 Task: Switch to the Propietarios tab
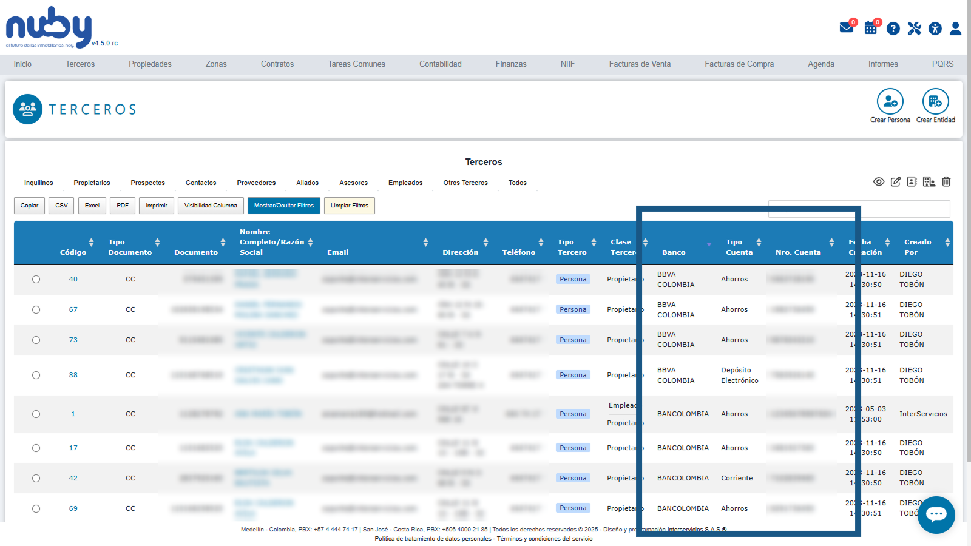[92, 183]
